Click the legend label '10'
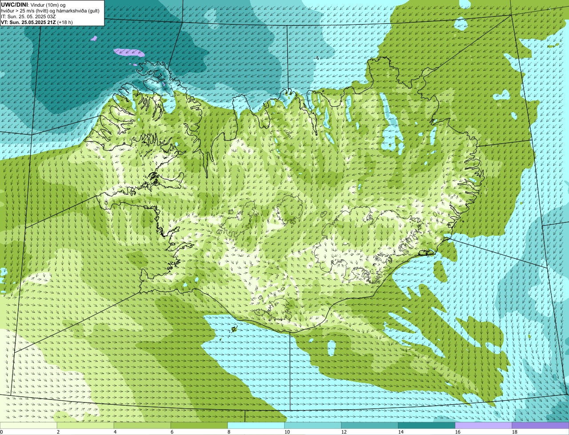Viewport: 569px width, 435px height. [287, 432]
